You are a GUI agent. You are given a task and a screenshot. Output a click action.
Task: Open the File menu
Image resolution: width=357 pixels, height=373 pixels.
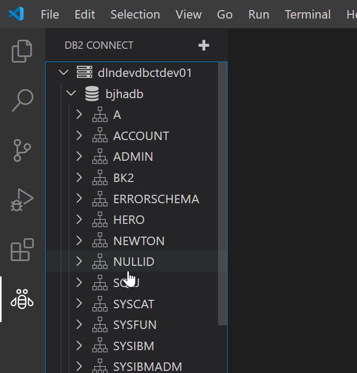[50, 14]
